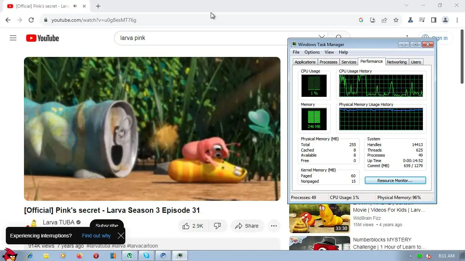This screenshot has width=465, height=261.
Task: Open the 33:30 video thumbnail
Action: point(320,219)
